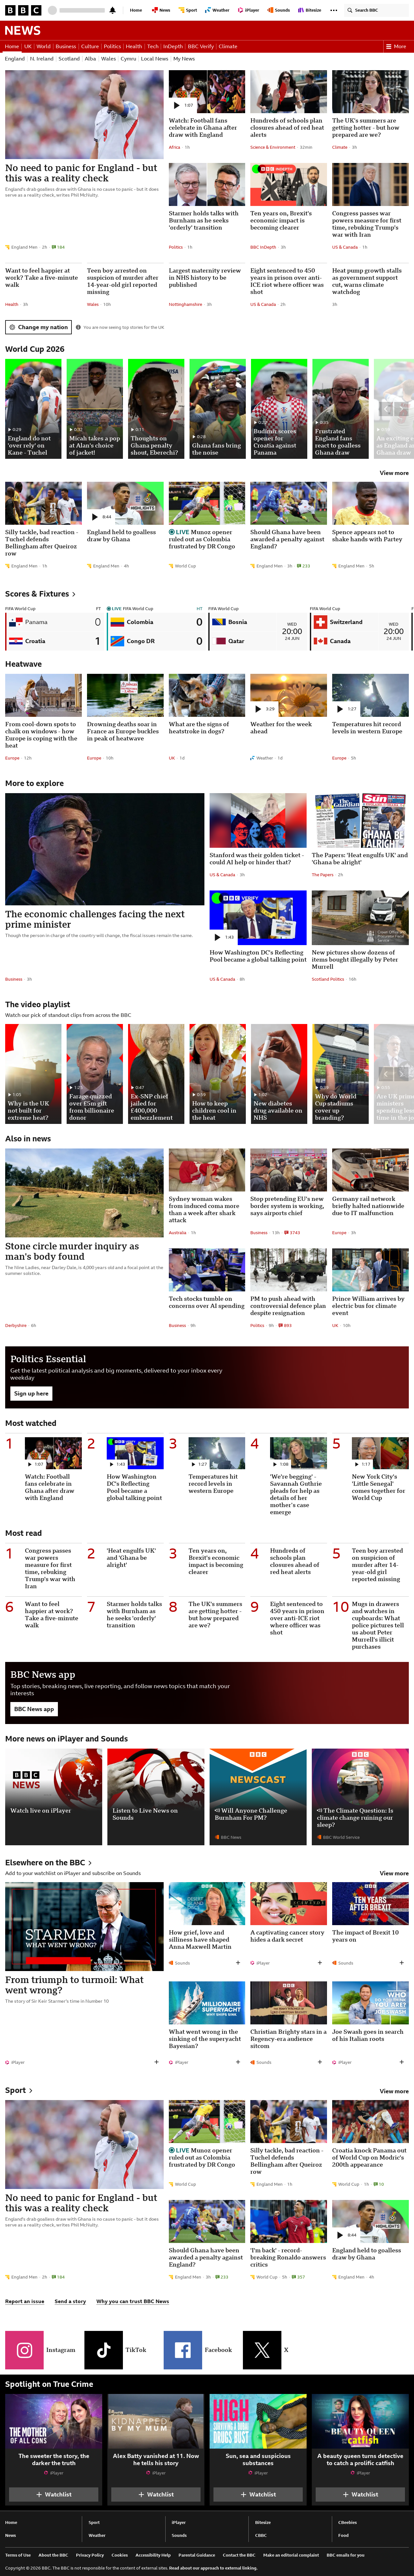
Task: Select the Business tab in News navigation
Action: coord(66,46)
